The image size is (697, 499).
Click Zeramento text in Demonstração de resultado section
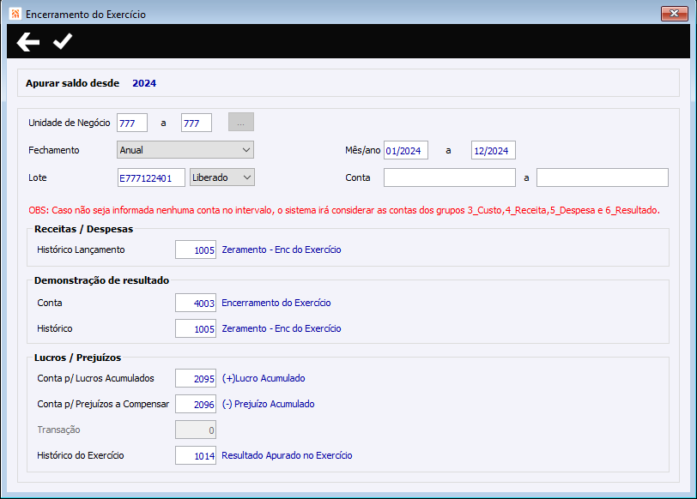pyautogui.click(x=282, y=328)
